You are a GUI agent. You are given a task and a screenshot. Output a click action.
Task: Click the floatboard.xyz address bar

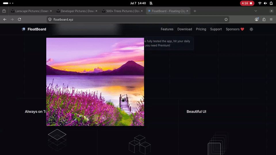pyautogui.click(x=138, y=20)
